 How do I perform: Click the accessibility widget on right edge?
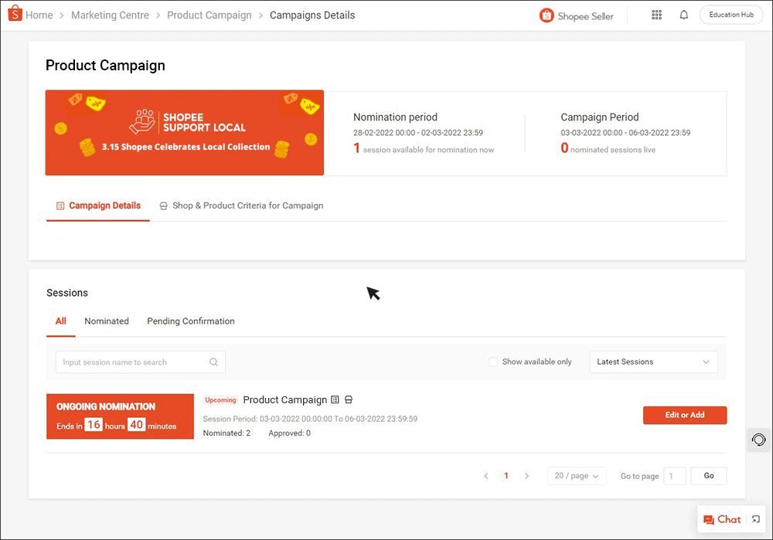click(758, 440)
